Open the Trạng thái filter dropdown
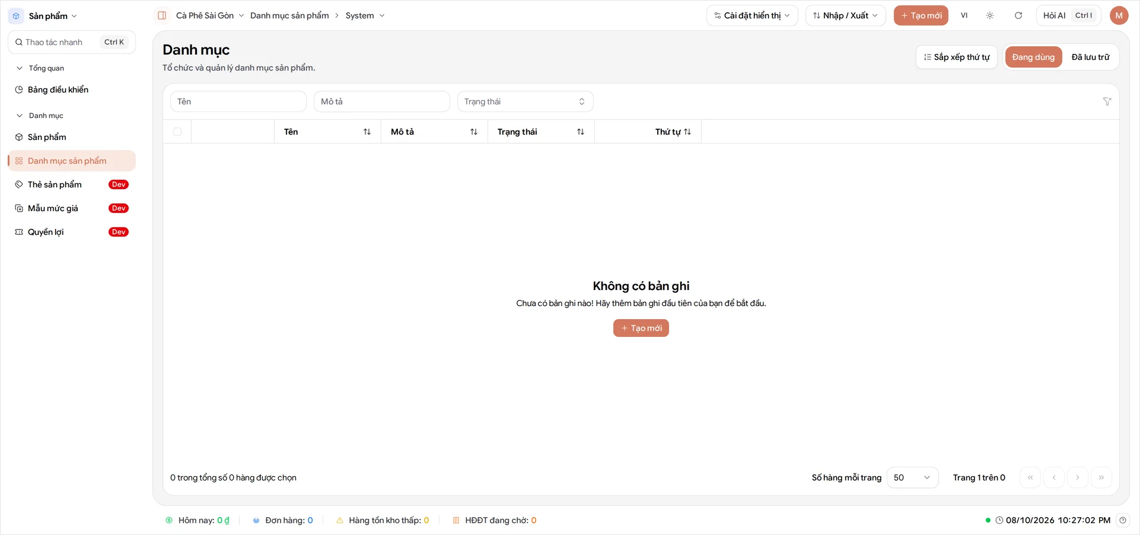 pyautogui.click(x=525, y=101)
